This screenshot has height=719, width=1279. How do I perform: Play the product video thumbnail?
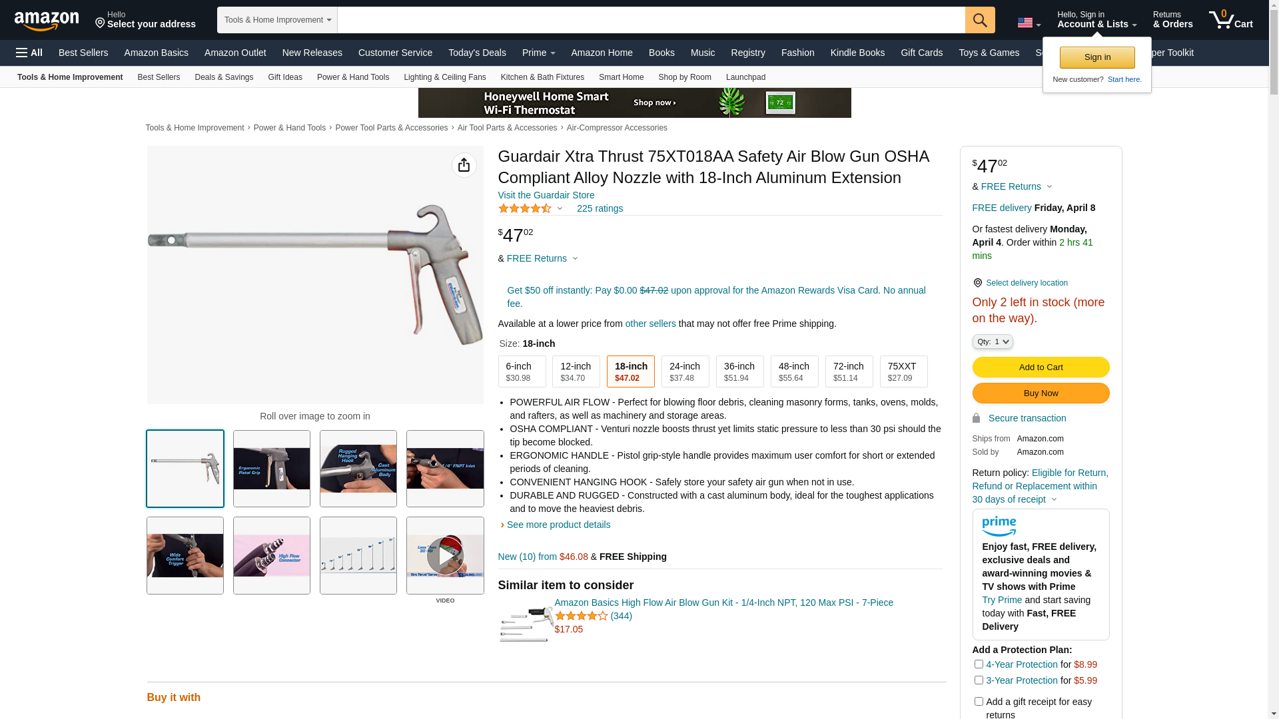tap(445, 555)
